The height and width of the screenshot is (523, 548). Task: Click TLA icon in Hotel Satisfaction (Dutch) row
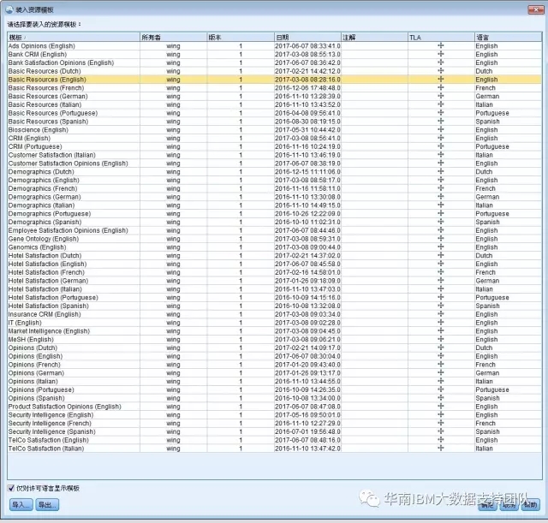(x=441, y=255)
